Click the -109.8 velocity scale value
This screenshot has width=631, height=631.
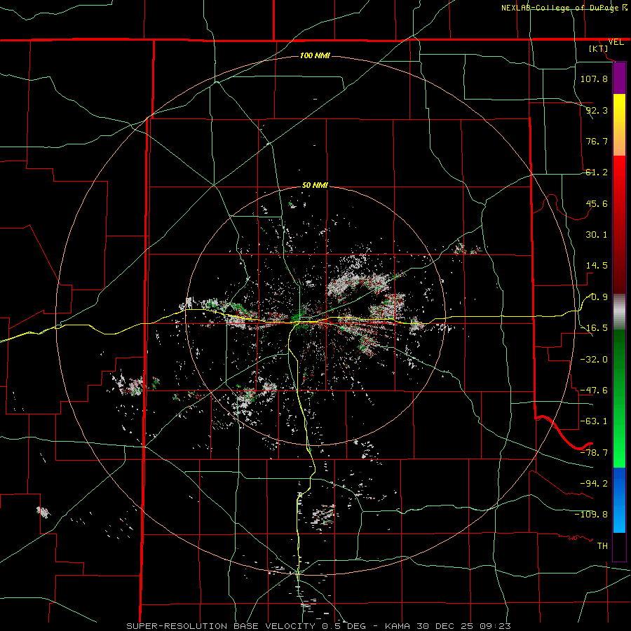591,515
